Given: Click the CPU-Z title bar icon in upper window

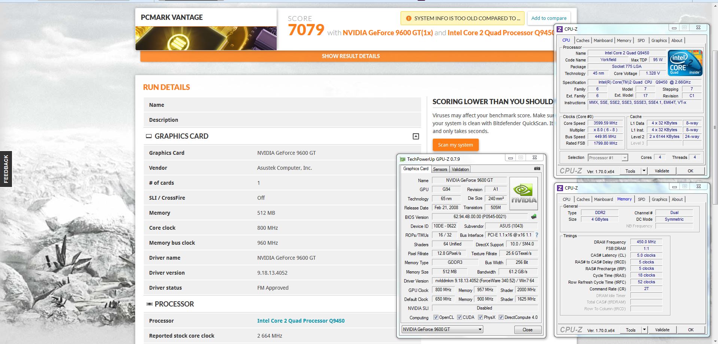Looking at the screenshot, I should click(560, 29).
